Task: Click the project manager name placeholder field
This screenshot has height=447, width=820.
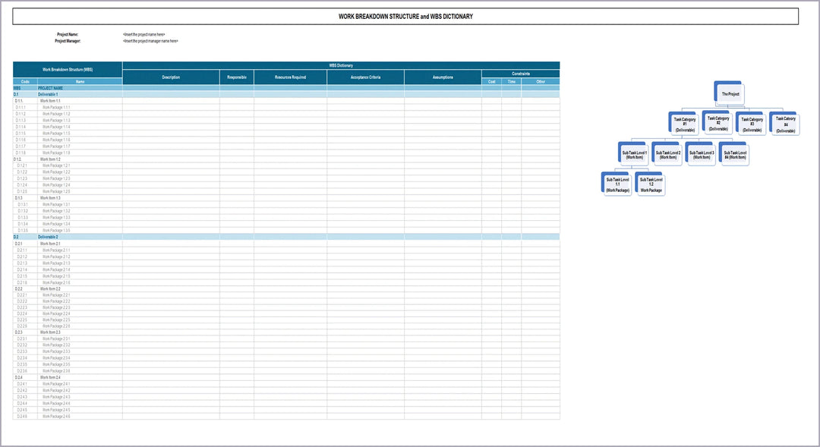Action: pos(150,41)
